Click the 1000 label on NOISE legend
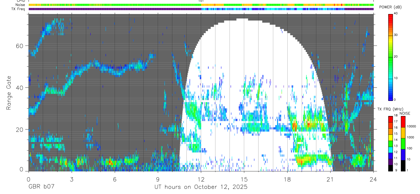The height and width of the screenshot is (194, 420). click(x=410, y=137)
